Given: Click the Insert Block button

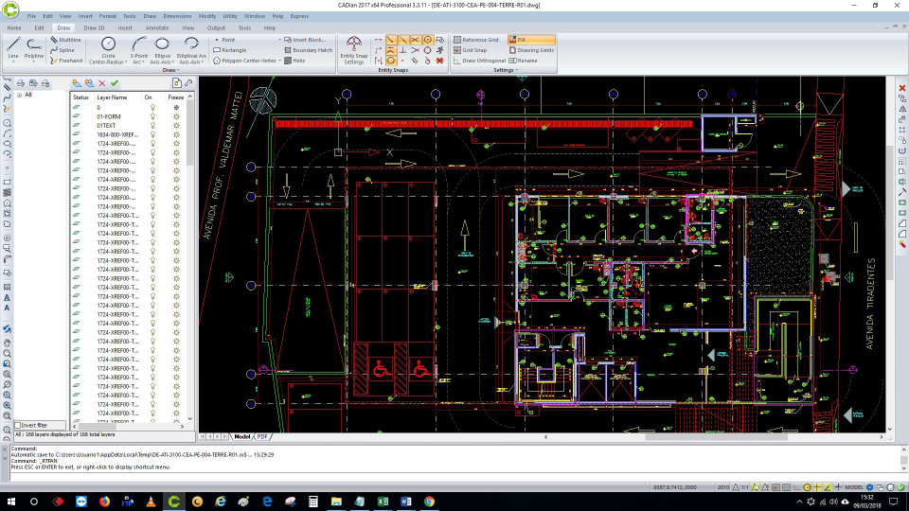Looking at the screenshot, I should coord(305,40).
